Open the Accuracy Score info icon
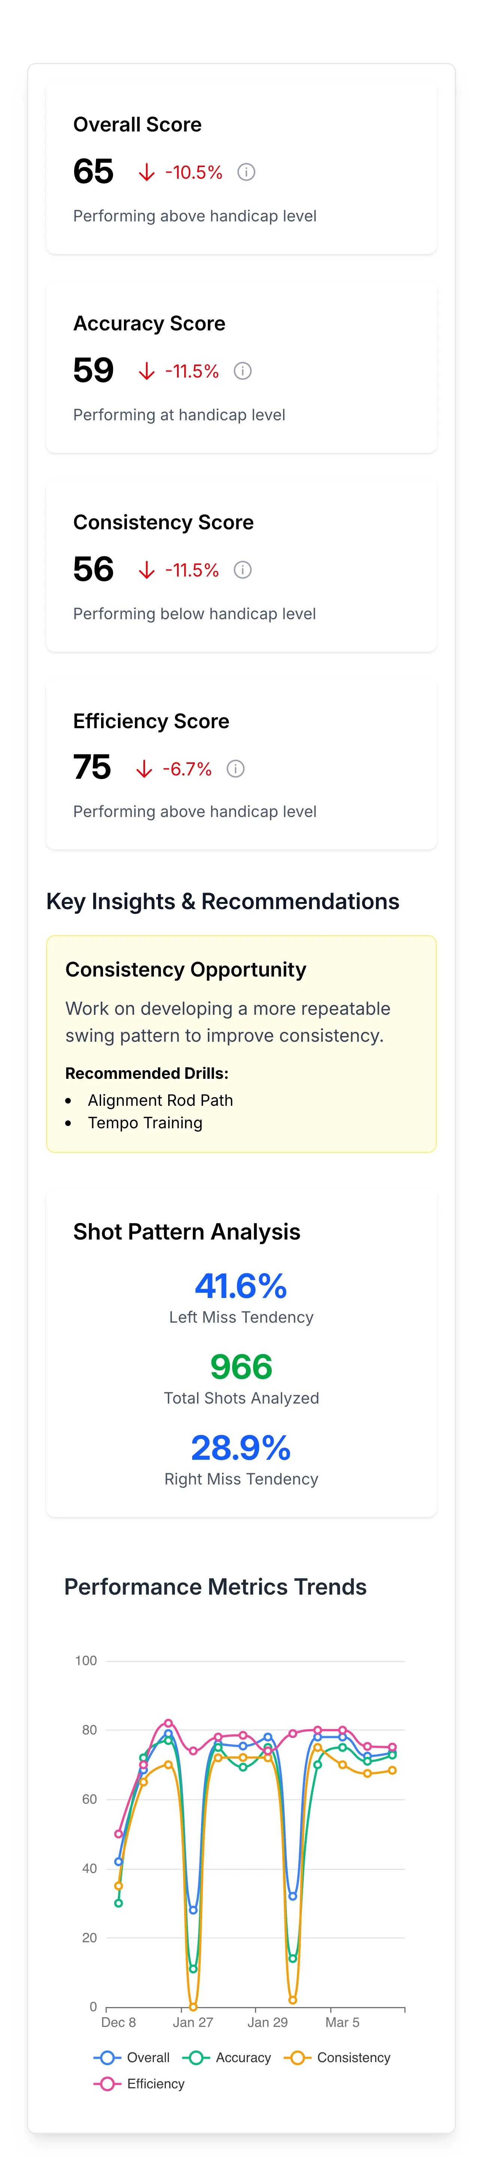This screenshot has width=483, height=2161. tap(242, 371)
